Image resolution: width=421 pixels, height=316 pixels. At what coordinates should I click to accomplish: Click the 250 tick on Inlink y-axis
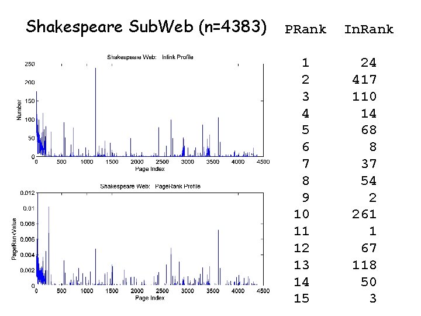30,64
